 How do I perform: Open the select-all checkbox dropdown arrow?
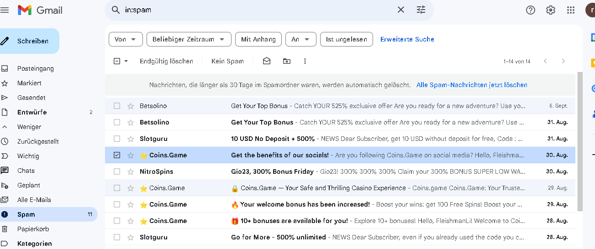(126, 61)
